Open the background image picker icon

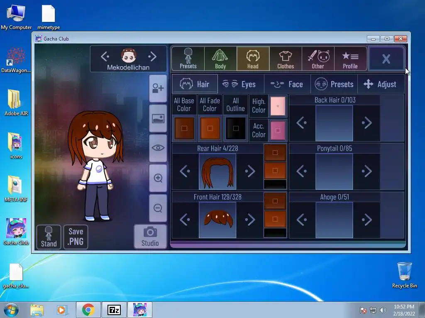(x=158, y=118)
